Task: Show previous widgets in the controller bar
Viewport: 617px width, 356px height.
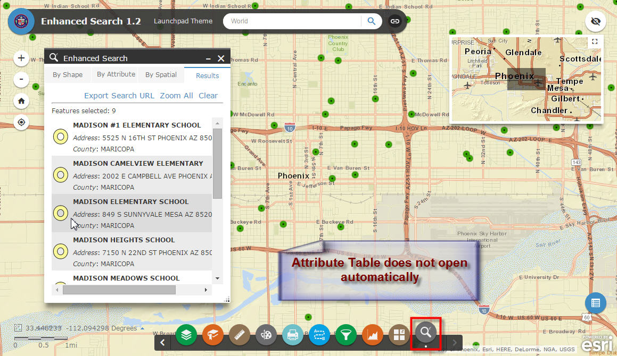Action: (162, 343)
